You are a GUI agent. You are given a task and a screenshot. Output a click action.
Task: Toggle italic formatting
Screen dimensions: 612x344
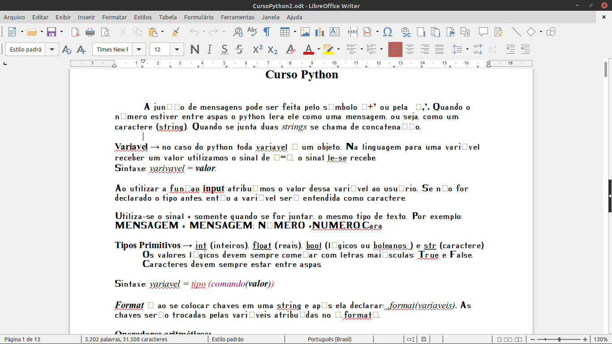[x=209, y=49]
